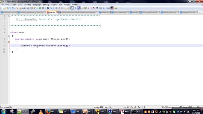Click the New file toolbar icon
The height and width of the screenshot is (114, 203).
tap(3, 8)
